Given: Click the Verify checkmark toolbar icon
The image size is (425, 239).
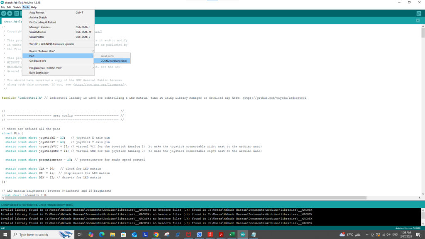Looking at the screenshot, I should click(3, 13).
